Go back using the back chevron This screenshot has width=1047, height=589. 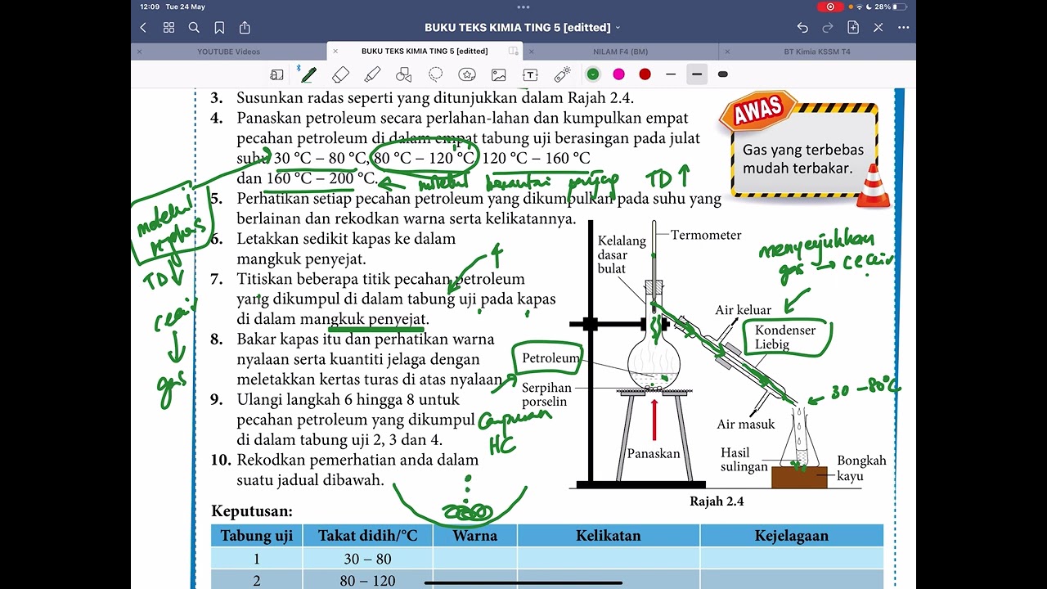tap(143, 28)
